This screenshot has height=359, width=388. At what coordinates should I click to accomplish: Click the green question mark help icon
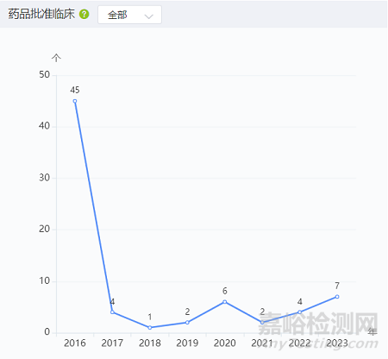point(84,14)
